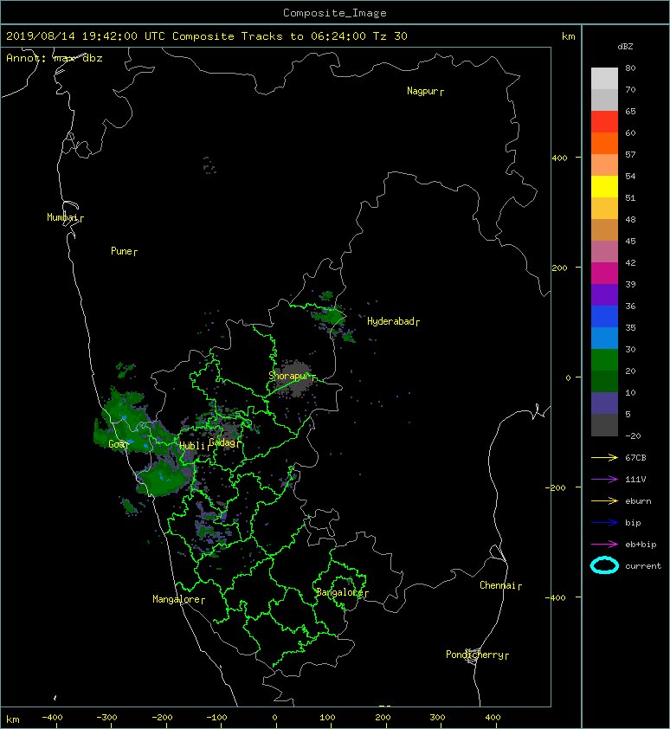Click the 'Hubli' city label
670x729 pixels.
point(192,446)
